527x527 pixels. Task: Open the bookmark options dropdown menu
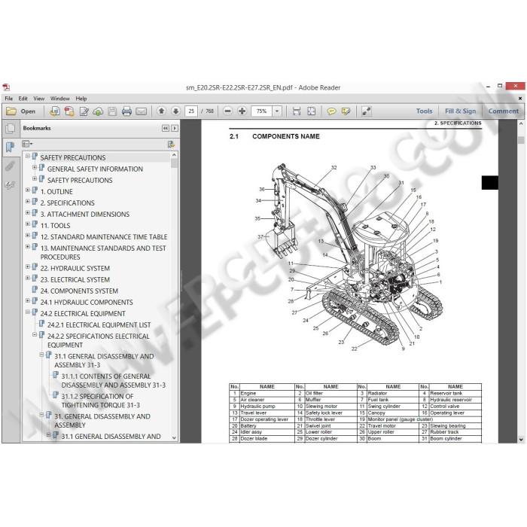pyautogui.click(x=27, y=144)
